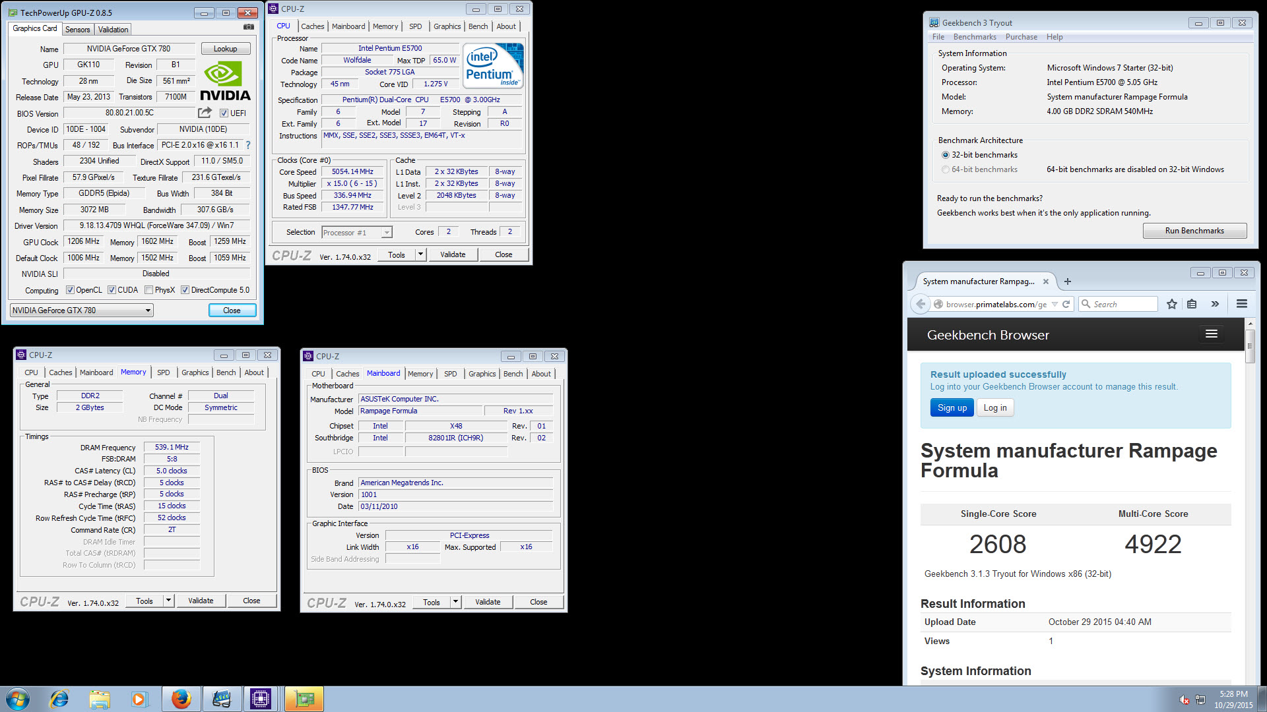
Task: Toggle the PhysX checkbox
Action: [149, 290]
